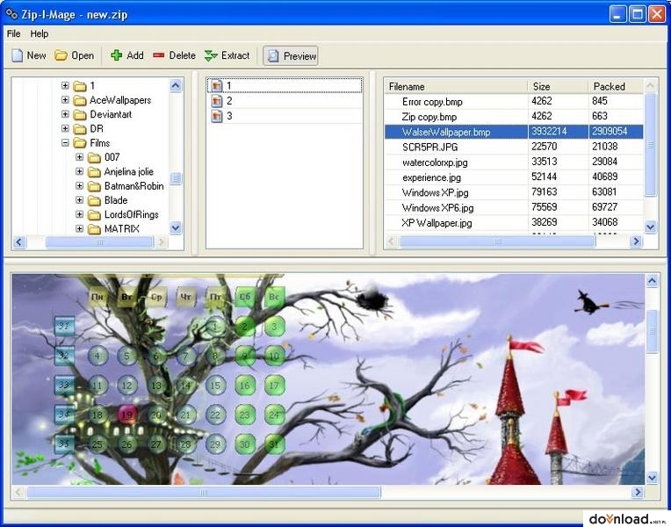
Task: Select the Batman&Robin folder icon
Action: tap(94, 186)
